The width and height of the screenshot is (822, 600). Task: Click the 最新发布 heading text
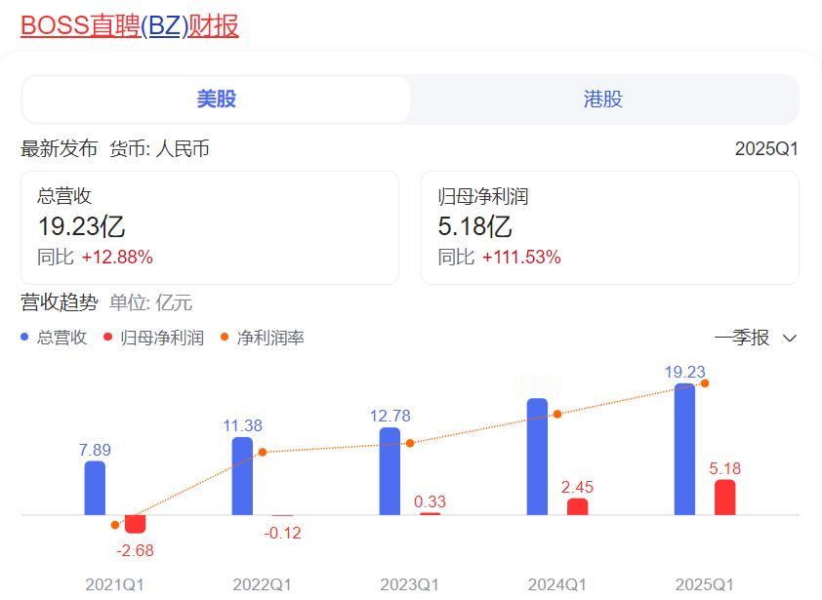pyautogui.click(x=60, y=148)
